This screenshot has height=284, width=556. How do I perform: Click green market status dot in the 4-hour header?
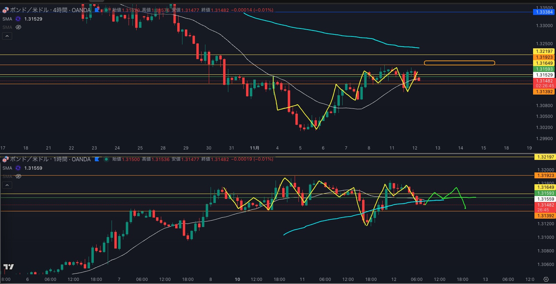pyautogui.click(x=106, y=10)
